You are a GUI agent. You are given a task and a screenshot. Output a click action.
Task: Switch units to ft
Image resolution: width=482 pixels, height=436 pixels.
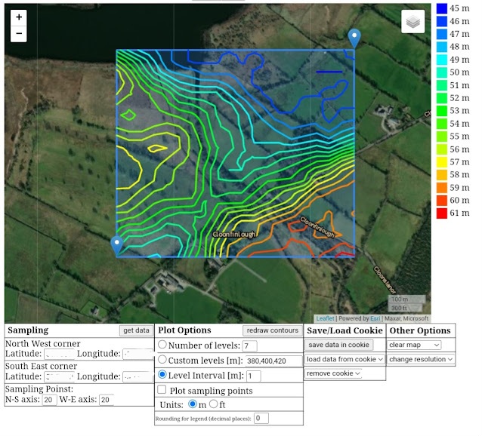click(212, 404)
